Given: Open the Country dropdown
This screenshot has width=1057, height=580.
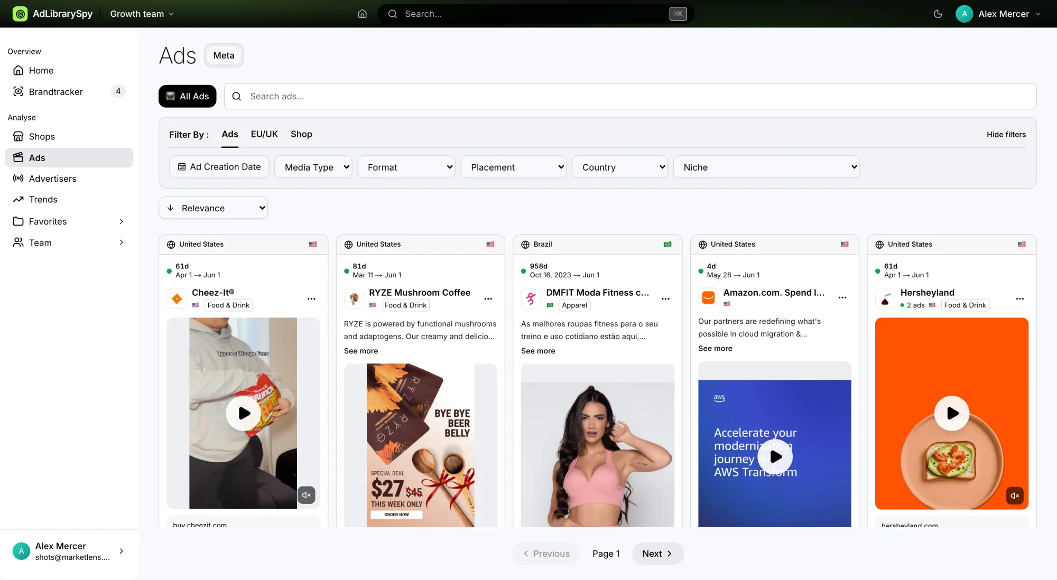Looking at the screenshot, I should click(620, 167).
